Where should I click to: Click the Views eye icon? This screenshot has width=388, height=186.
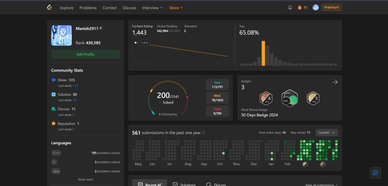(x=53, y=80)
